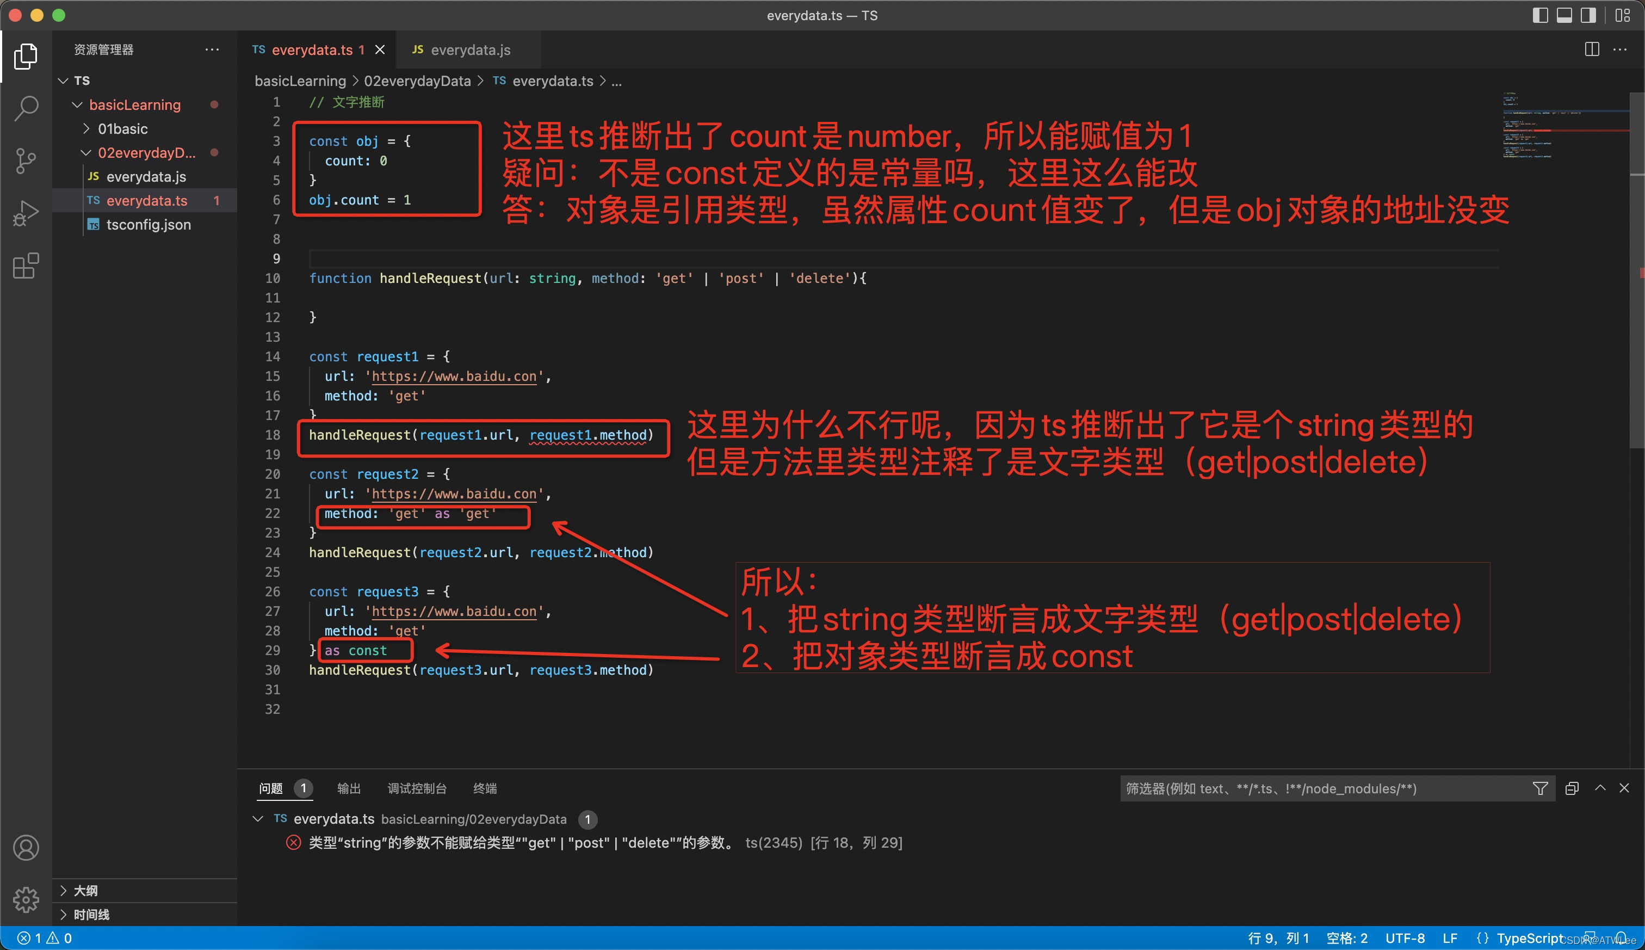Expand the 01basic folder
This screenshot has height=950, width=1645.
click(122, 128)
